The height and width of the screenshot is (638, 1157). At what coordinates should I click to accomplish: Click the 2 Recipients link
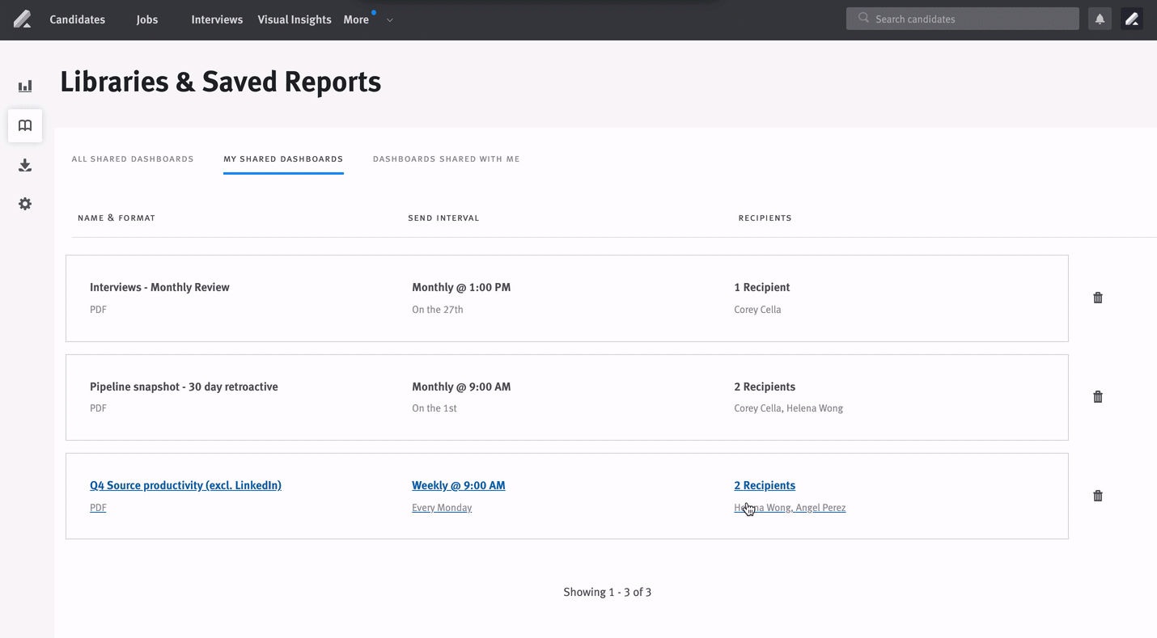[765, 485]
